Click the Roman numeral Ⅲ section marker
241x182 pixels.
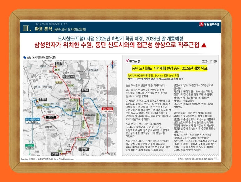click(x=27, y=28)
